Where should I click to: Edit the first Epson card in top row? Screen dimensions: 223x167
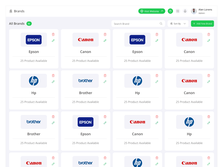pyautogui.click(x=53, y=41)
